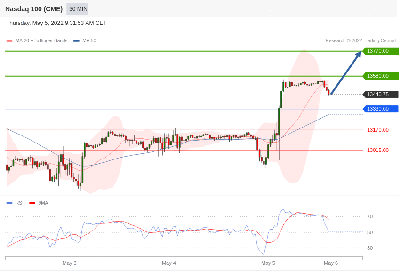
Task: Click the red 9MA legend swatch
Action: [x=32, y=203]
